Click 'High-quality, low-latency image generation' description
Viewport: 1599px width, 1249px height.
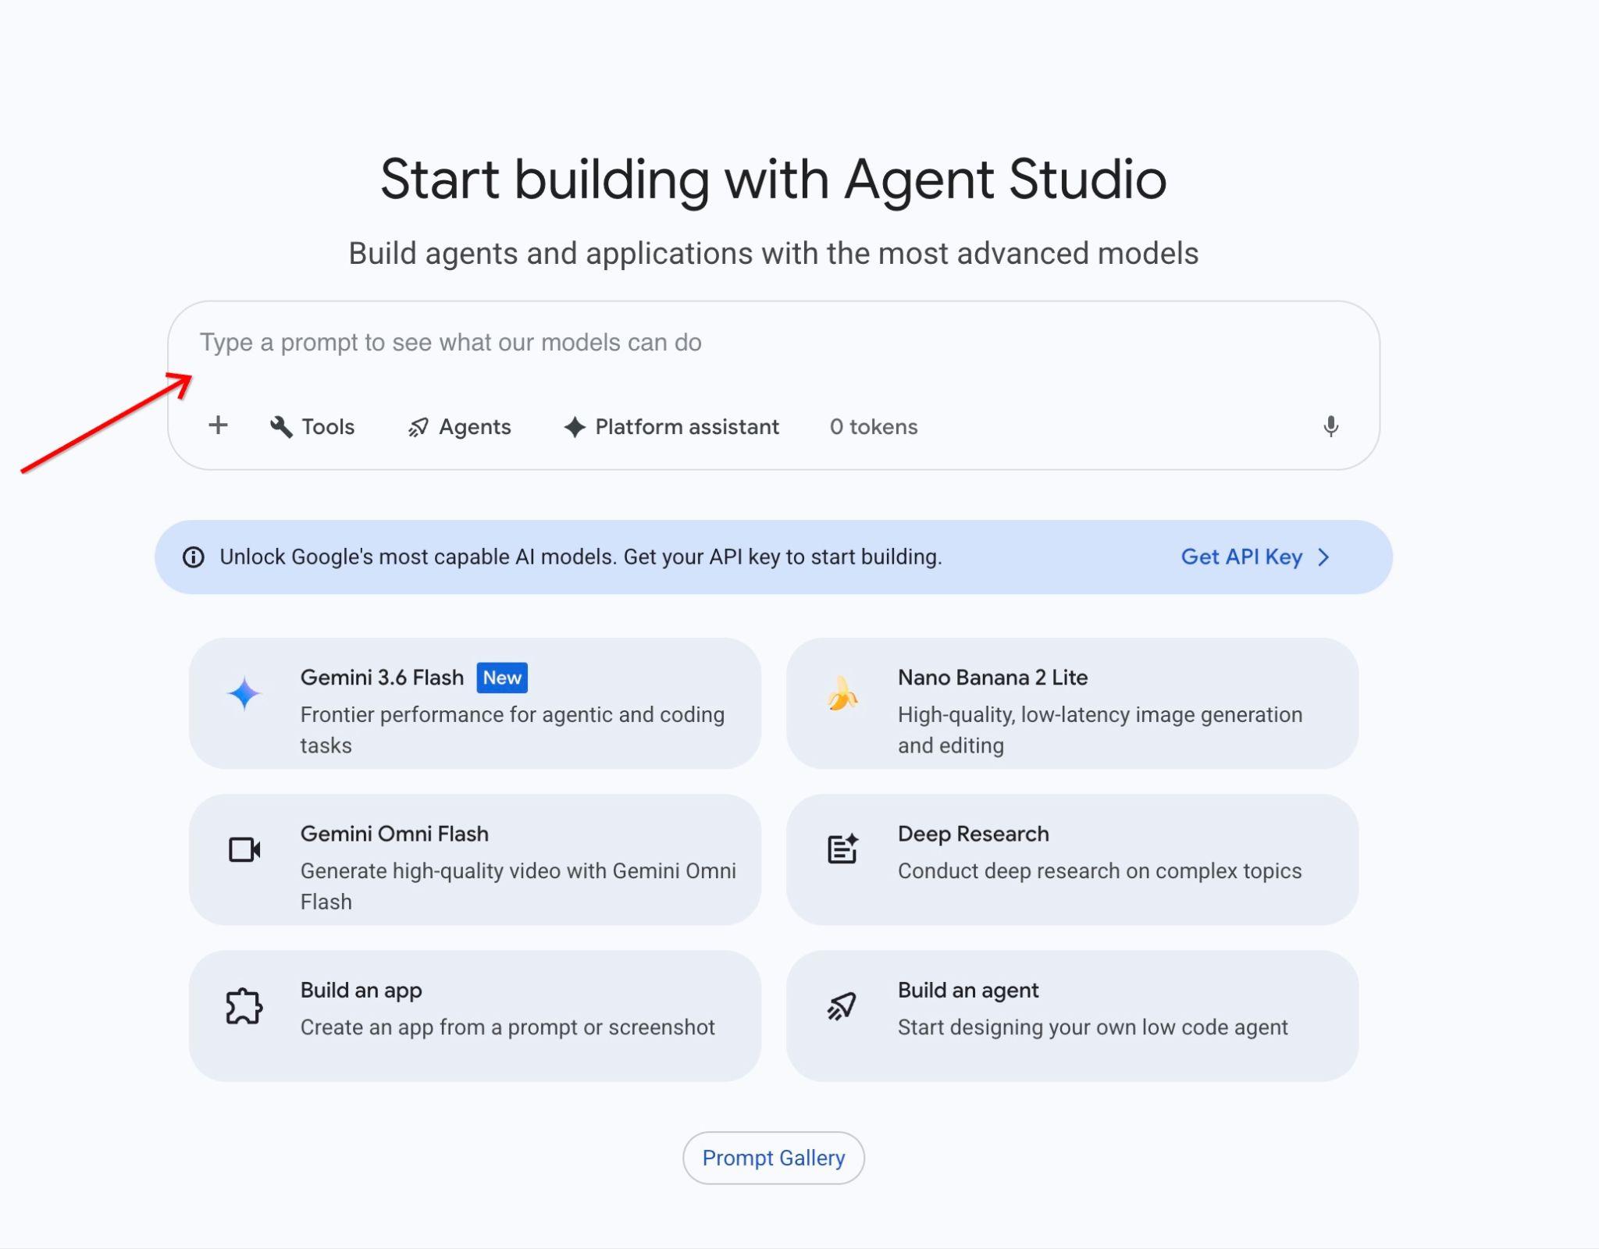click(1100, 730)
